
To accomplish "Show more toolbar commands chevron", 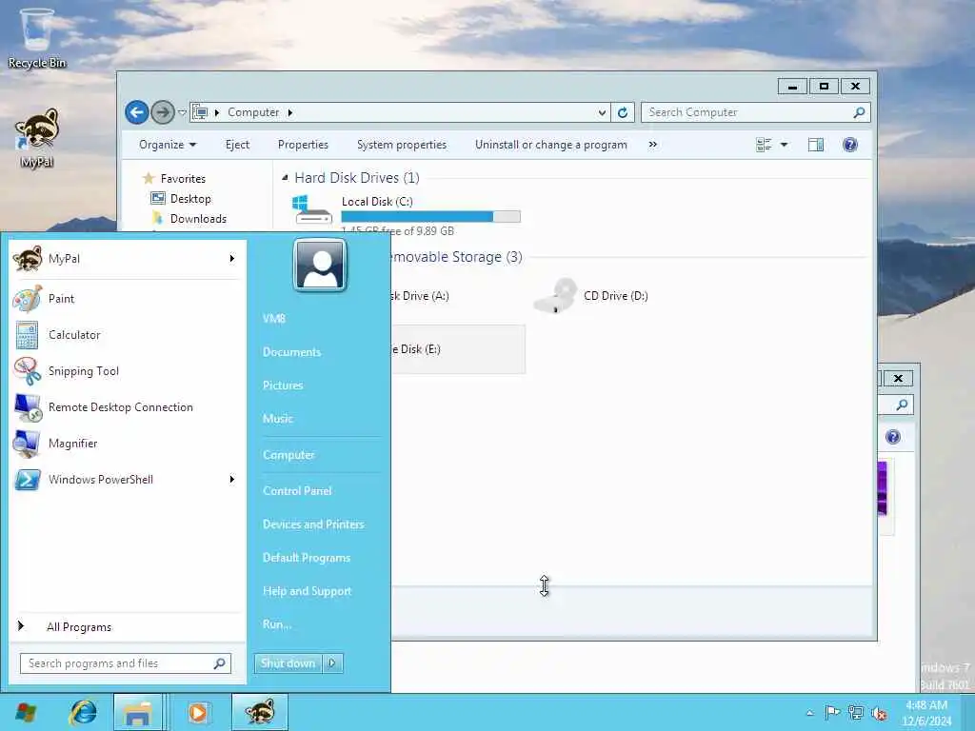I will coord(653,145).
